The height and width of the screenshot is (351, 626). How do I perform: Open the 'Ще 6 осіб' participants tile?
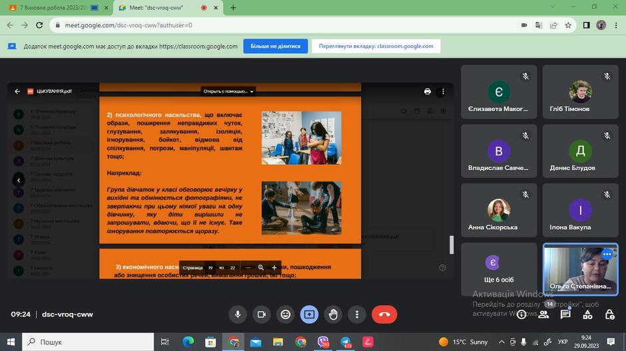point(499,269)
